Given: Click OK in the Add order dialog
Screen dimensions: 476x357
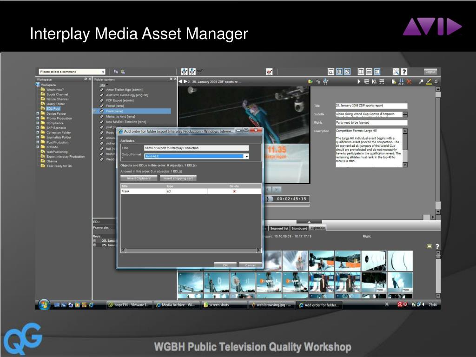Looking at the screenshot, I should click(225, 265).
